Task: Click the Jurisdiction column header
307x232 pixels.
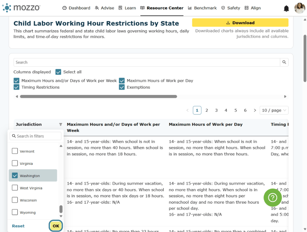Action: (29, 125)
